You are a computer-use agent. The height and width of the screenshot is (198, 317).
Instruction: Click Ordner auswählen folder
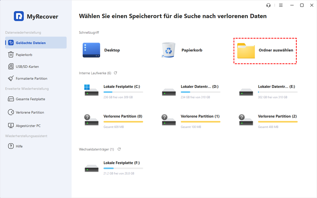tap(265, 50)
